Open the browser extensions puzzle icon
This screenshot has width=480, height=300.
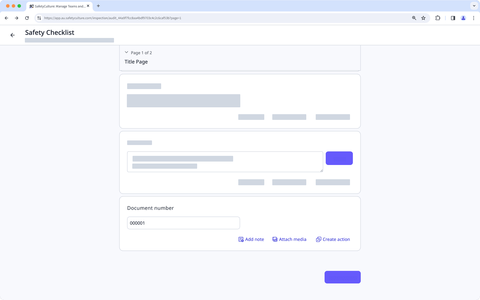point(438,18)
